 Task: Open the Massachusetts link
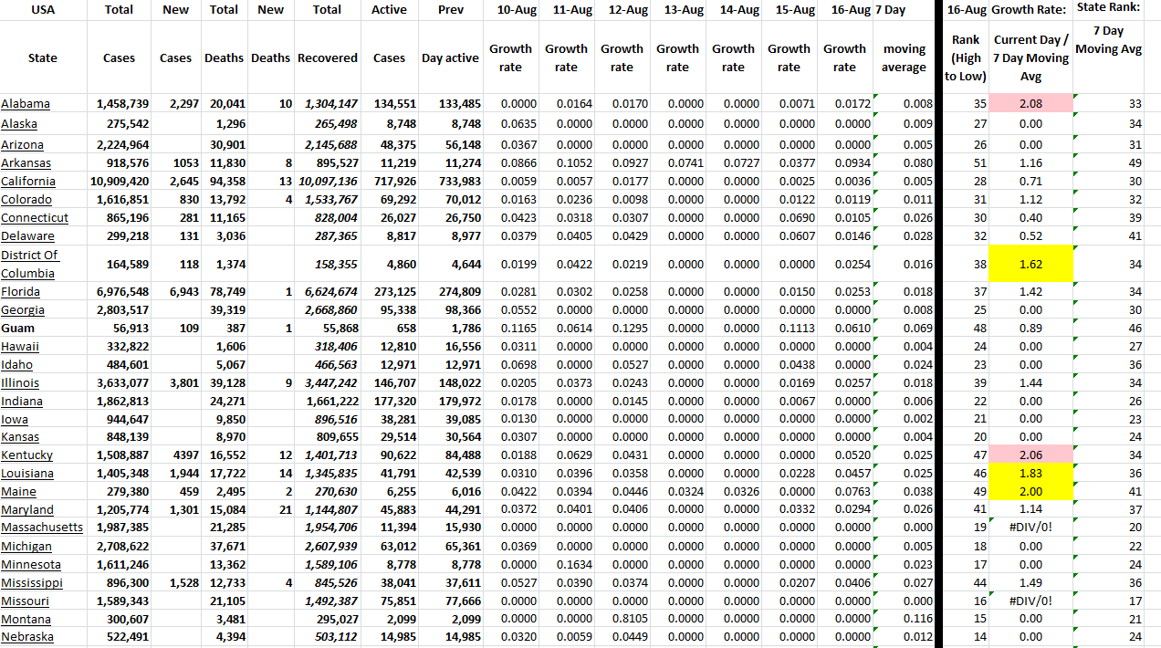pos(42,528)
